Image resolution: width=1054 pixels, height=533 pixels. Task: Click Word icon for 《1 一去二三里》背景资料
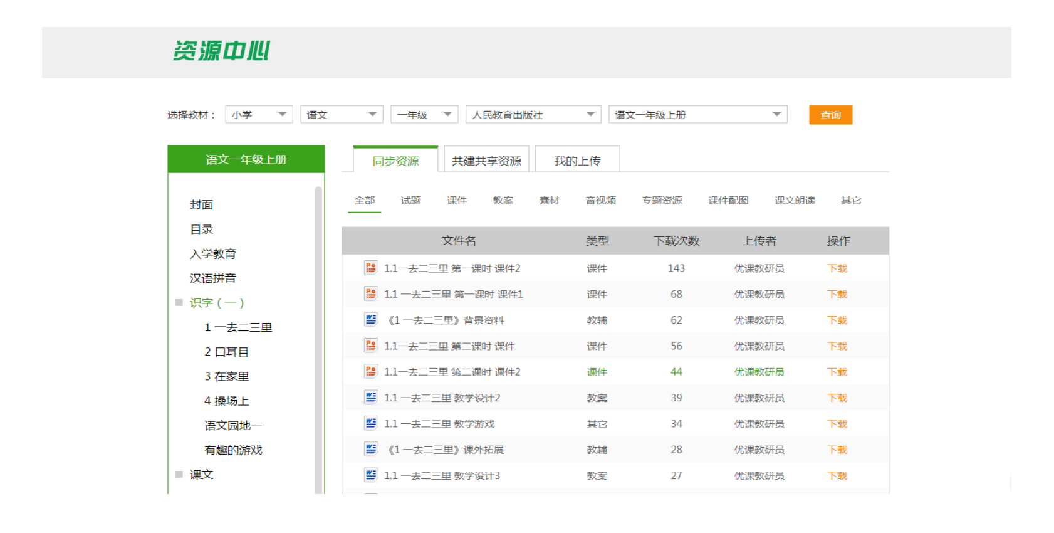coord(371,320)
